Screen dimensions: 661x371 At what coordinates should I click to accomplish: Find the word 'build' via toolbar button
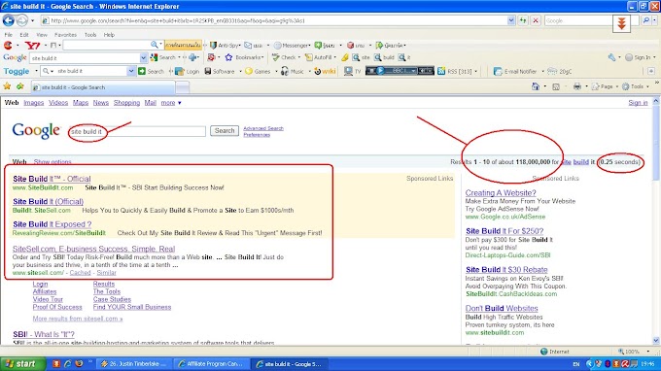coord(384,57)
